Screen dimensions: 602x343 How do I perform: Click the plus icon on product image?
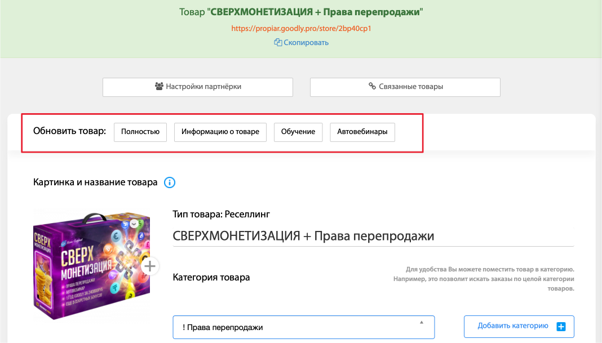tap(150, 266)
